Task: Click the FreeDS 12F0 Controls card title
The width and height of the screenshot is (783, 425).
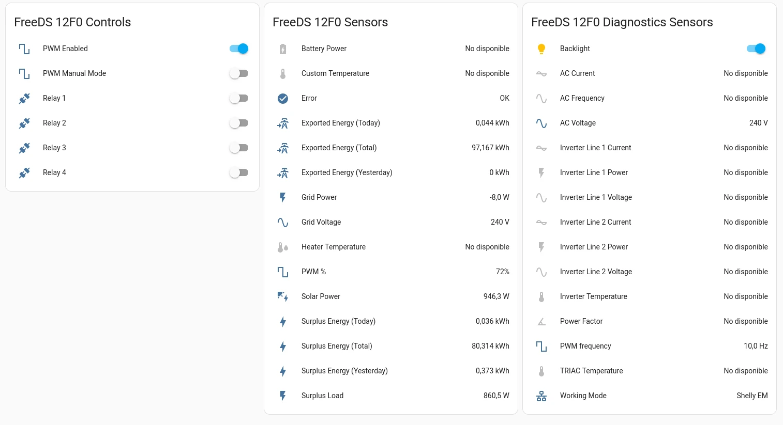Action: [72, 22]
